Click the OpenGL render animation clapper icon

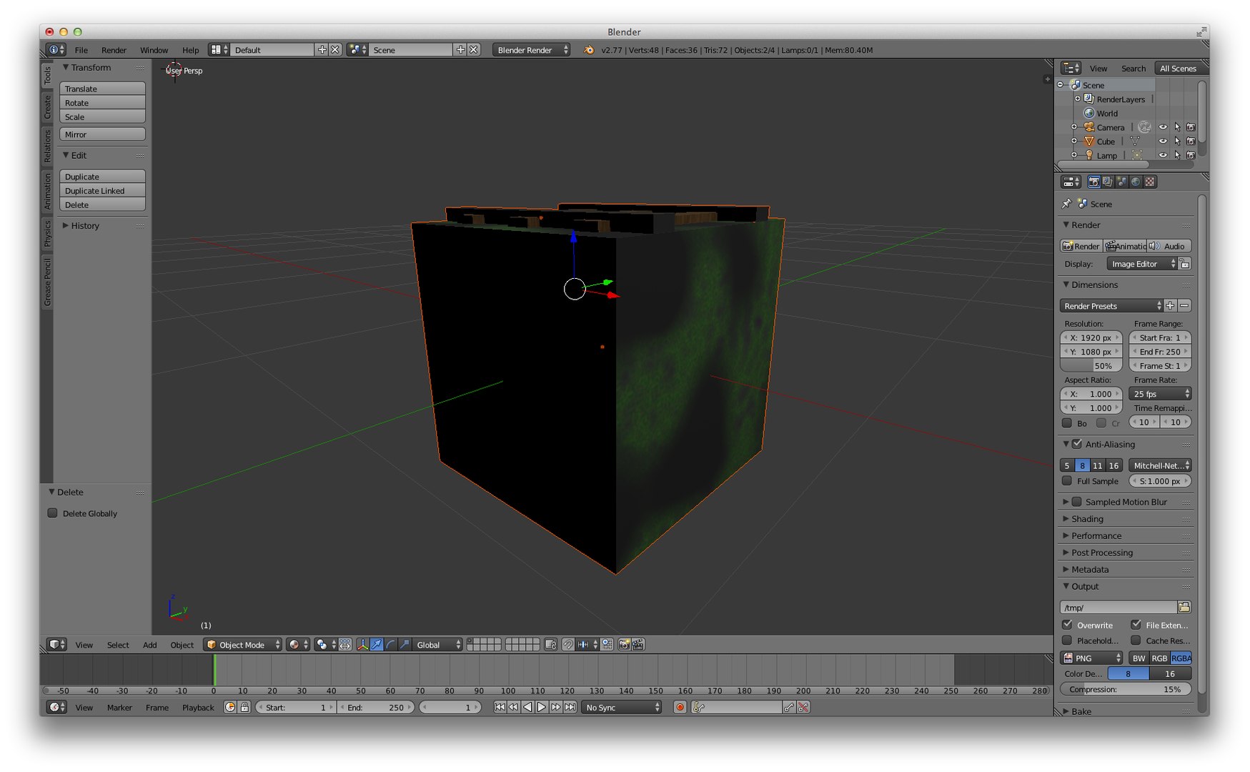click(638, 644)
